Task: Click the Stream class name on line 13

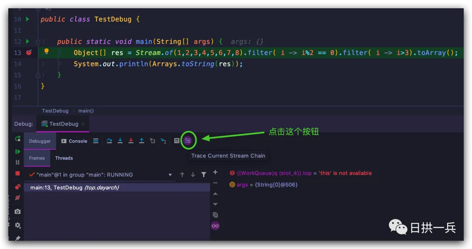Action: (148, 52)
